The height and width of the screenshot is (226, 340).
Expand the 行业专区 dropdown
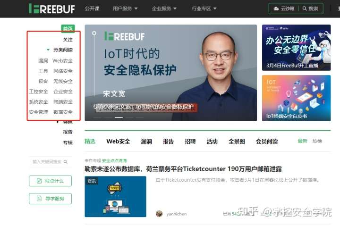pyautogui.click(x=204, y=8)
